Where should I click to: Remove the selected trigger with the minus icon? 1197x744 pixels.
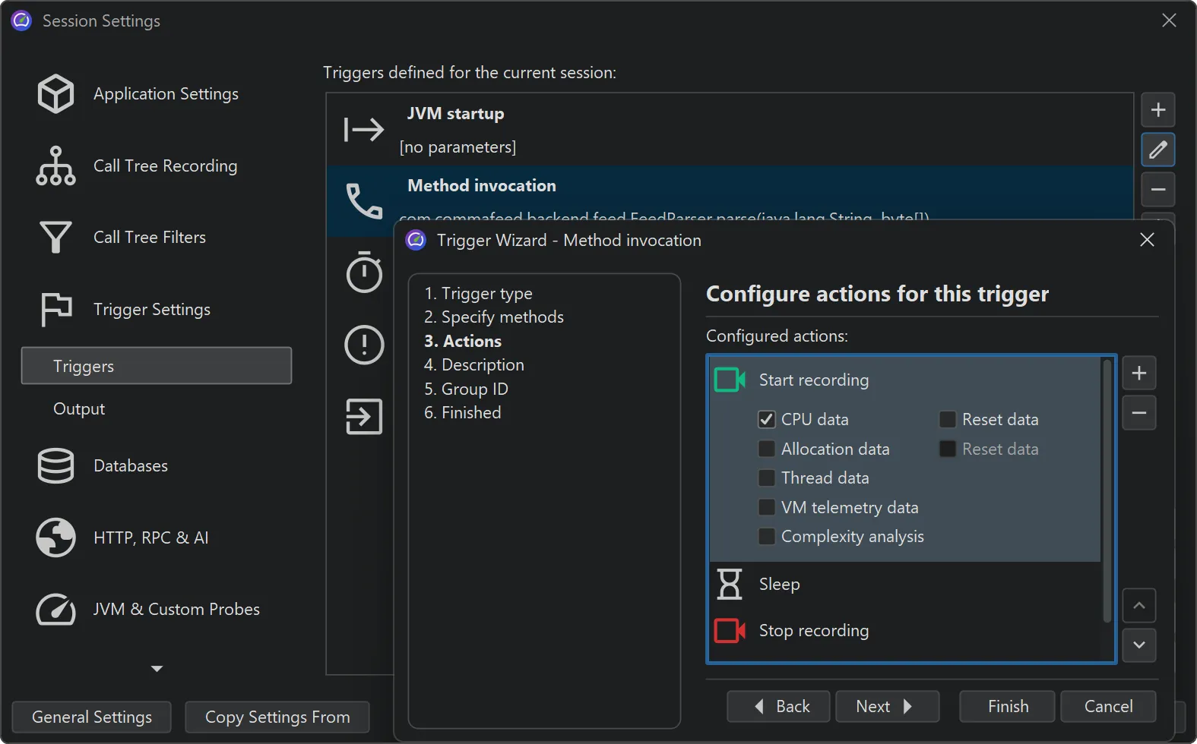tap(1157, 190)
